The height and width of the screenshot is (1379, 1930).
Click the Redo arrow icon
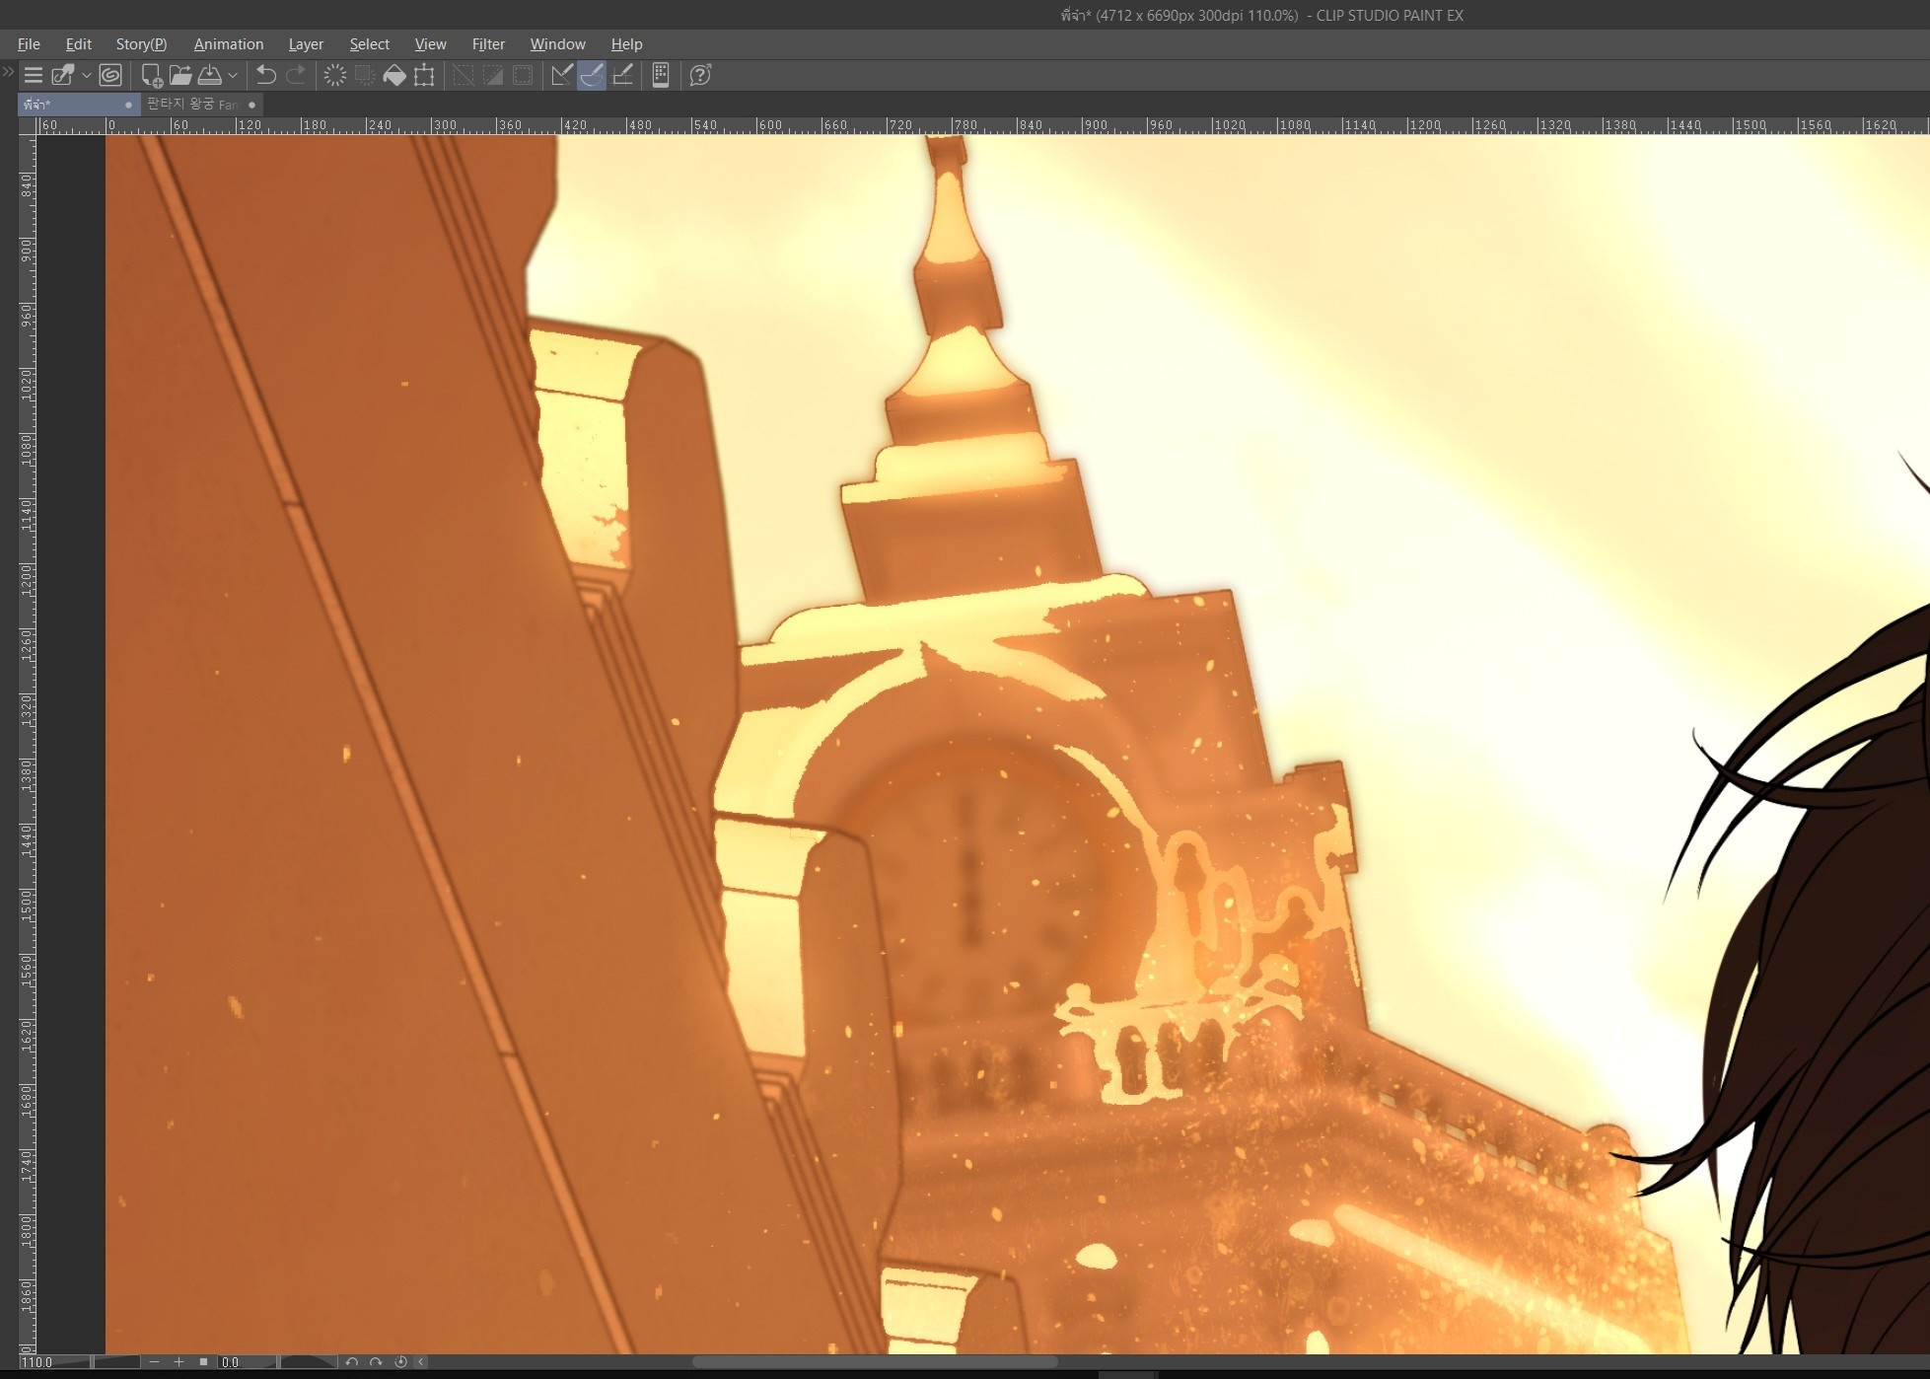click(x=295, y=75)
